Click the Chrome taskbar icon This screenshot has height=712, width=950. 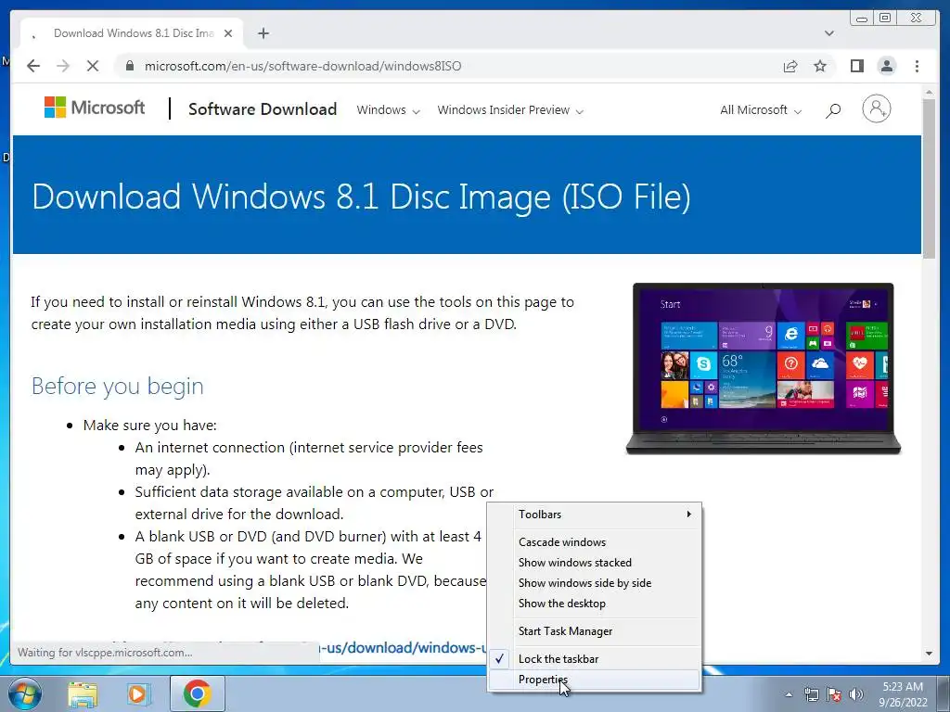click(198, 693)
